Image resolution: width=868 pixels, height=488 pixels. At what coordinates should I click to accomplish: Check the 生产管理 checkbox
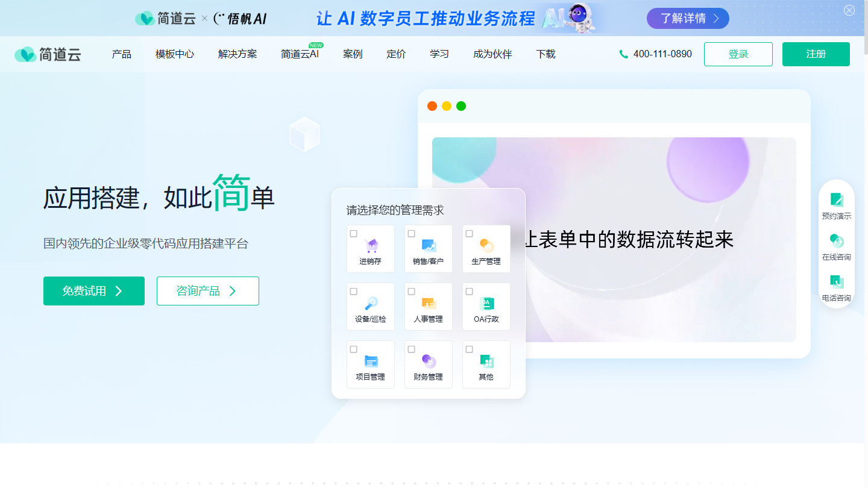point(470,233)
